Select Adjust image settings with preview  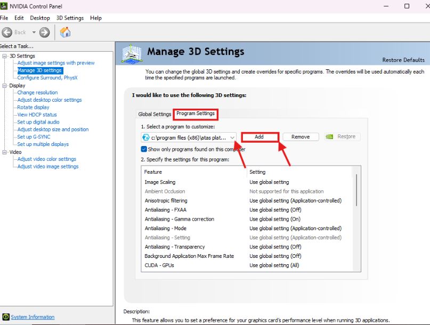tap(56, 63)
